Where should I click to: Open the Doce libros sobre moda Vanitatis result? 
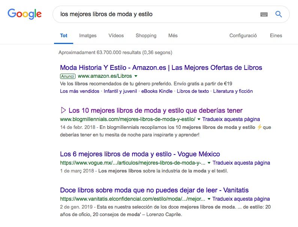154,190
